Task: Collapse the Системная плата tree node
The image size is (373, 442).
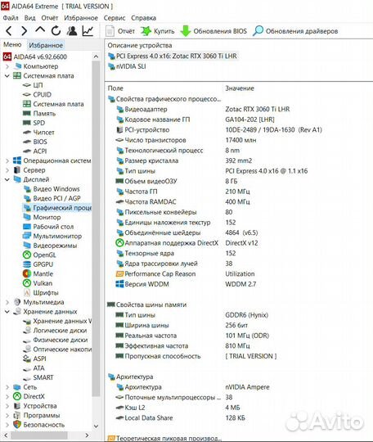Action: pos(7,76)
